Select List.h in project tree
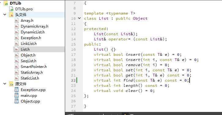 click(x=25, y=49)
